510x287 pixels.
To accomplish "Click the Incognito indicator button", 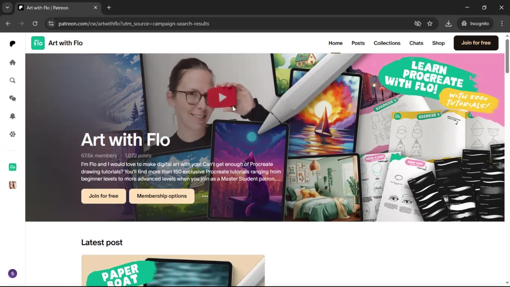I will click(x=475, y=24).
